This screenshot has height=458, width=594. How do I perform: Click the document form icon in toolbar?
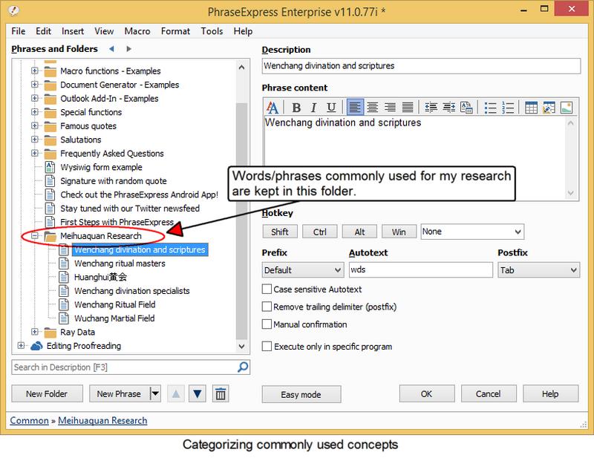(x=466, y=108)
